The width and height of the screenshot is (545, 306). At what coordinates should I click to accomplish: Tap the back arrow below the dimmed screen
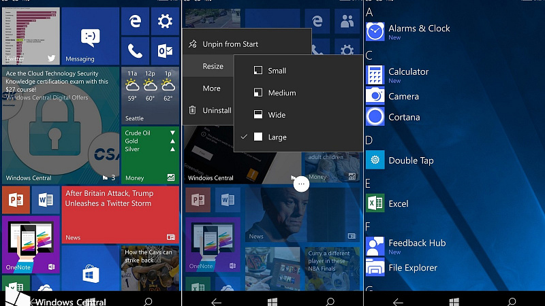coord(216,302)
